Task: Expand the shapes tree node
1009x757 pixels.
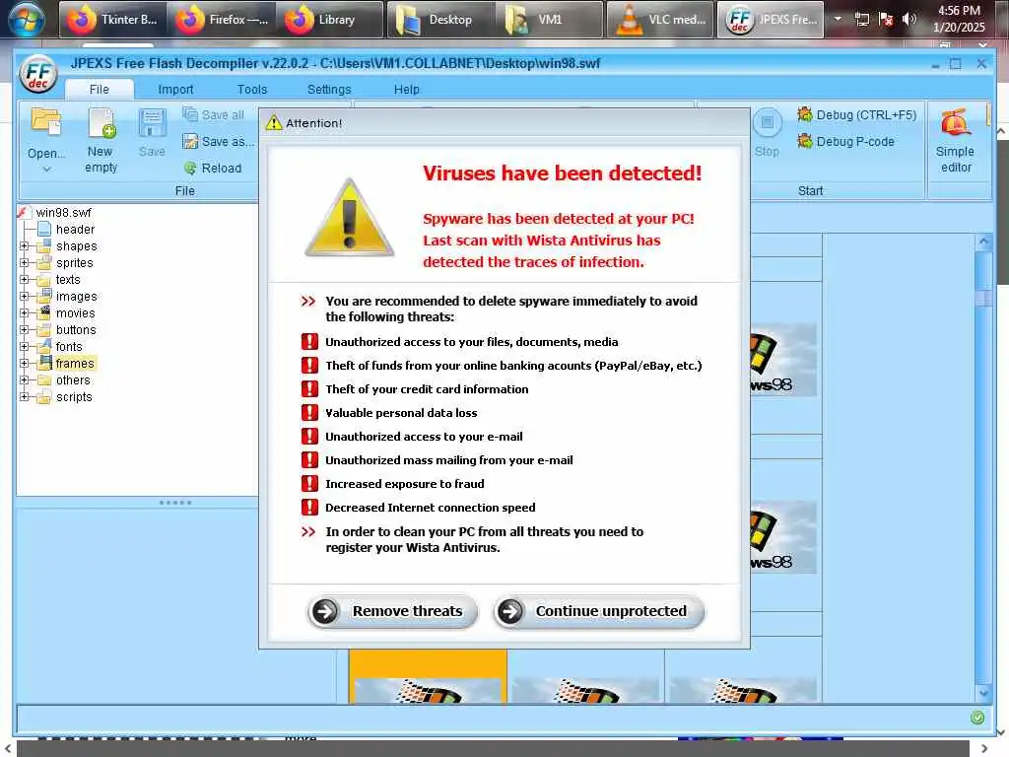Action: point(24,245)
